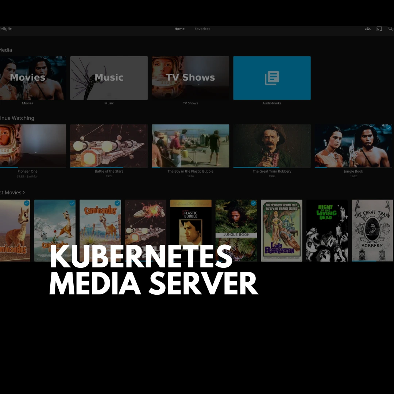Open the TV Shows library card
This screenshot has width=394, height=394.
pyautogui.click(x=190, y=78)
